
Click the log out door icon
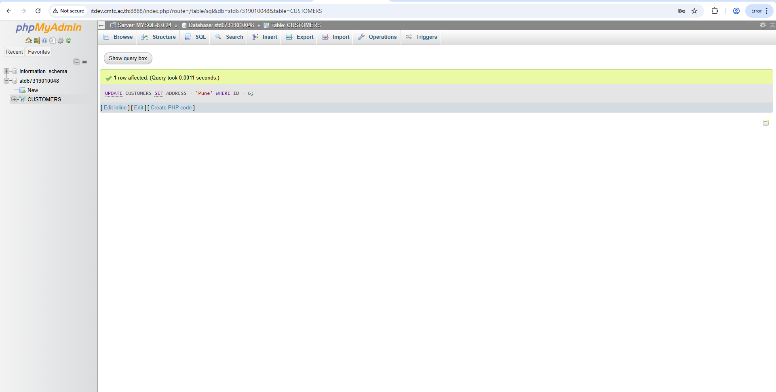[x=37, y=40]
